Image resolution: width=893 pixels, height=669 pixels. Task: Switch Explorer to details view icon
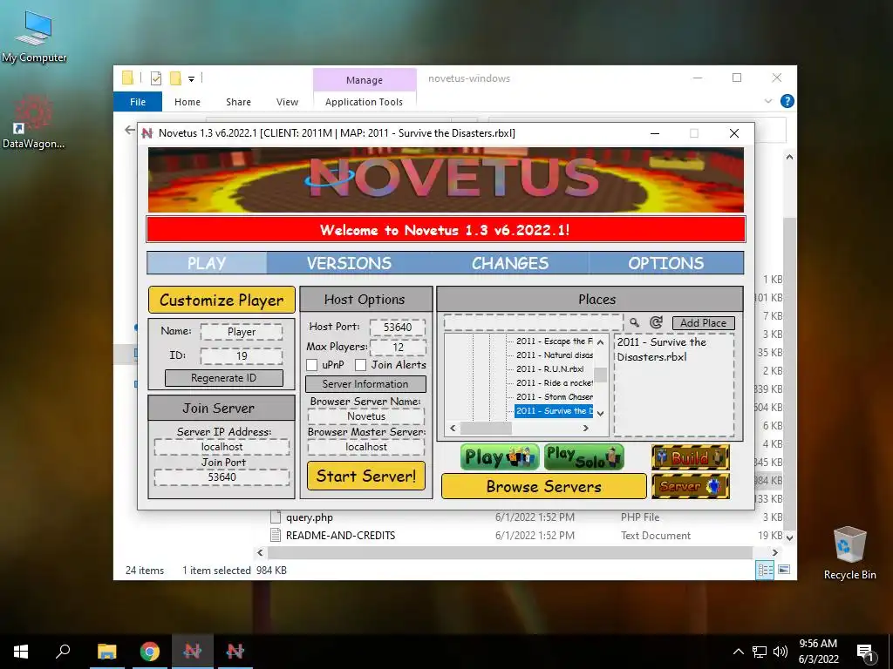765,570
